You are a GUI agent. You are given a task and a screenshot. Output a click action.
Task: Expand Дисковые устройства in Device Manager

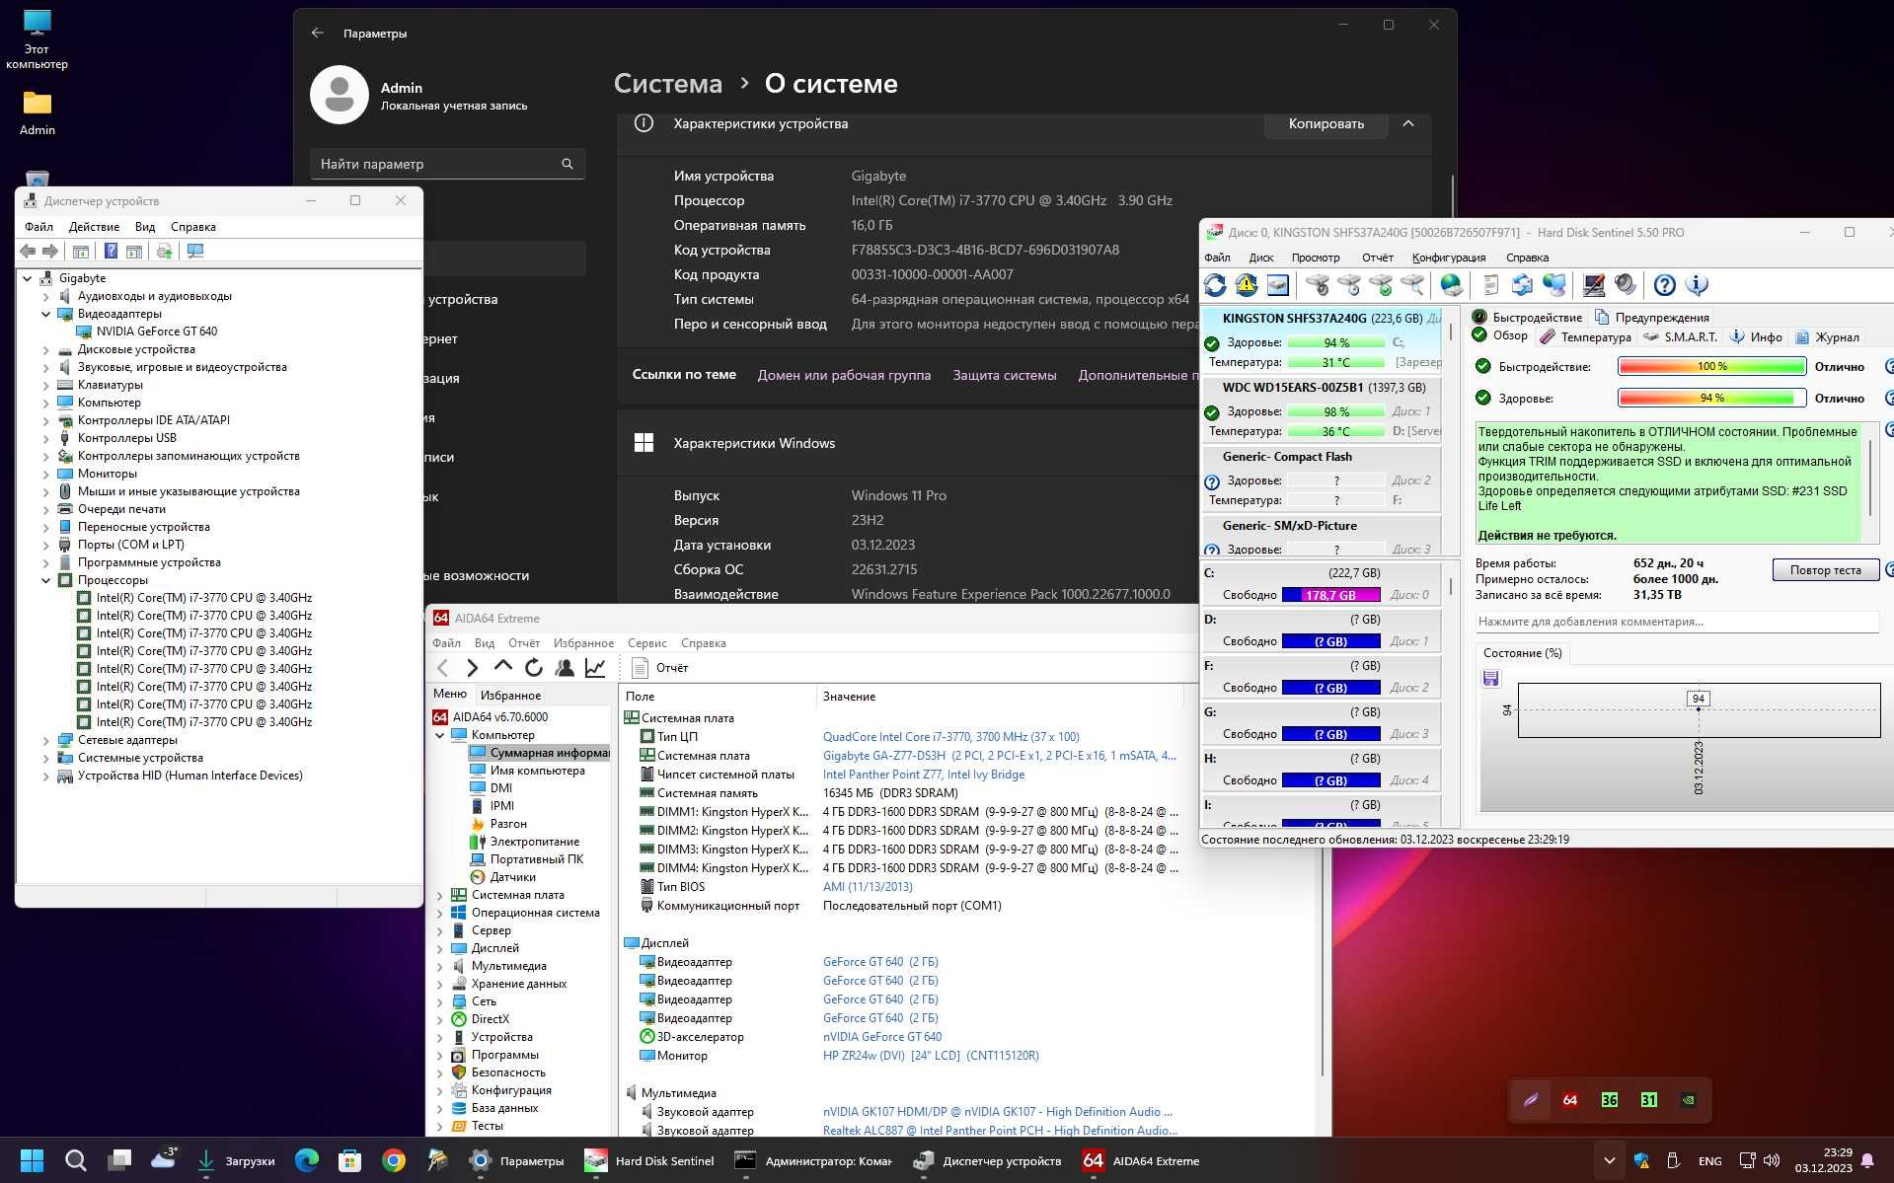(46, 349)
